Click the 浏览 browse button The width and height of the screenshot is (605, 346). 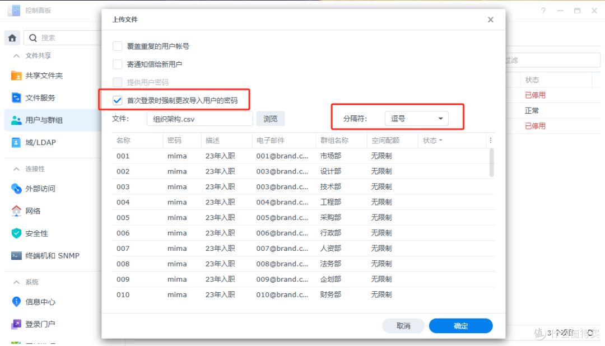(271, 119)
